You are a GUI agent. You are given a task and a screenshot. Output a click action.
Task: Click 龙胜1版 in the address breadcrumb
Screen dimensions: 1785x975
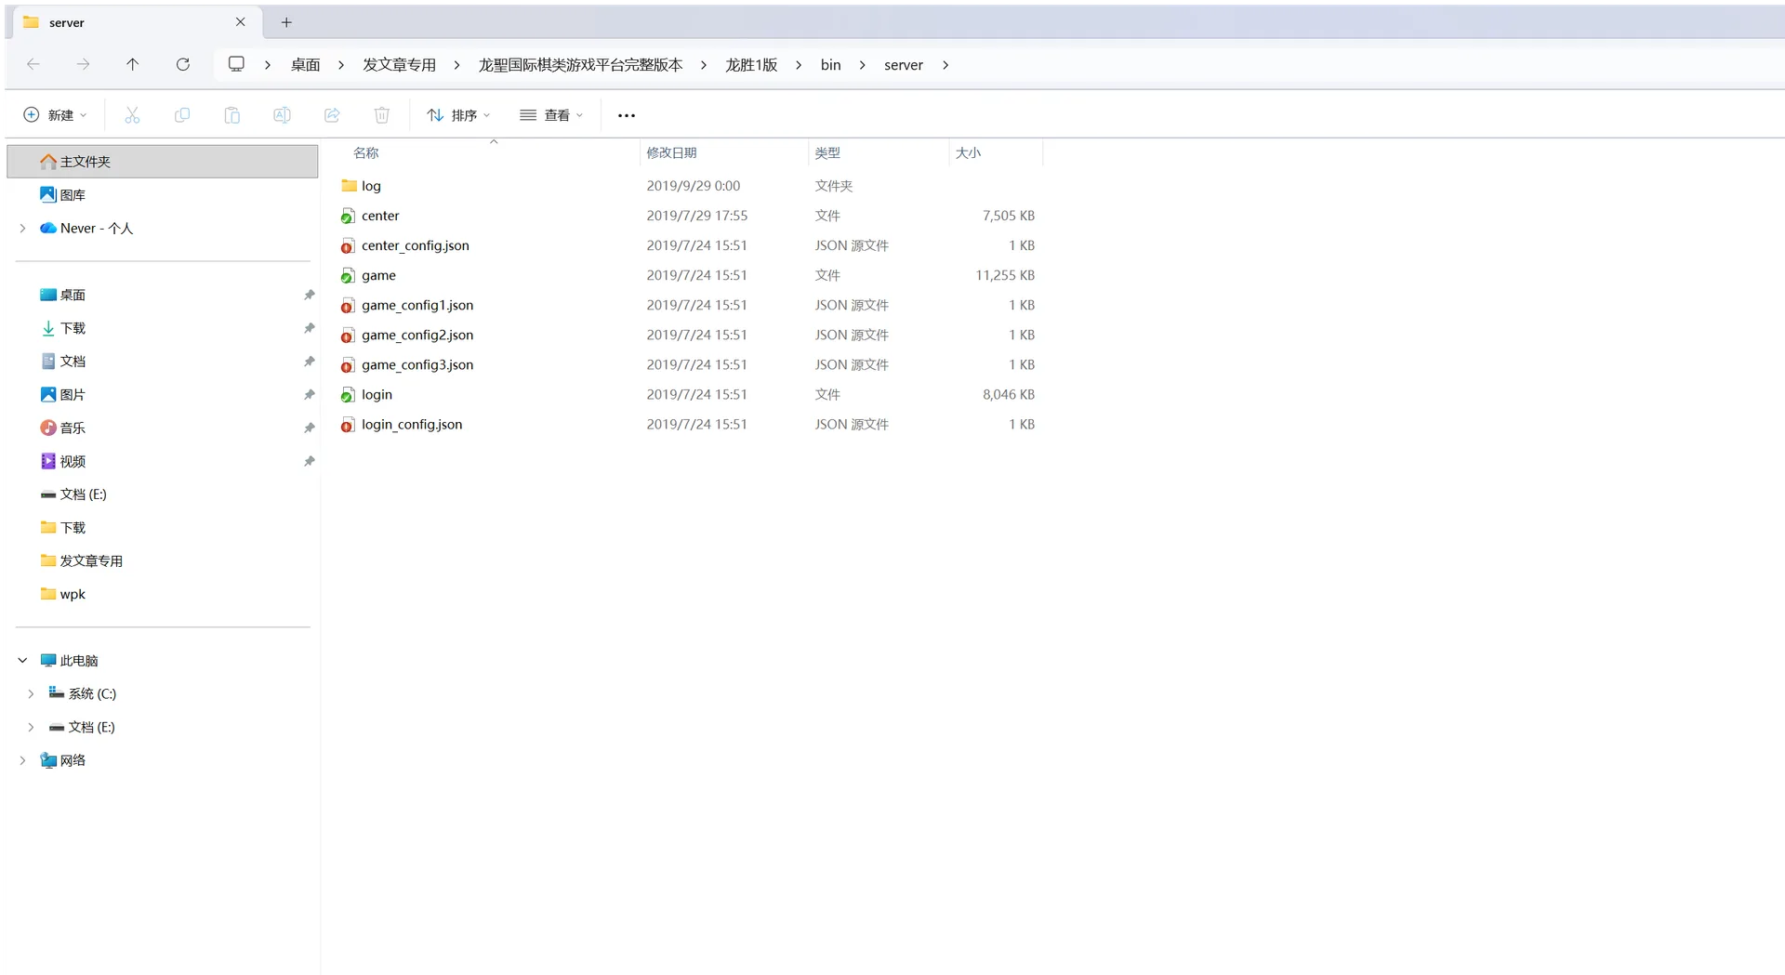click(x=751, y=65)
